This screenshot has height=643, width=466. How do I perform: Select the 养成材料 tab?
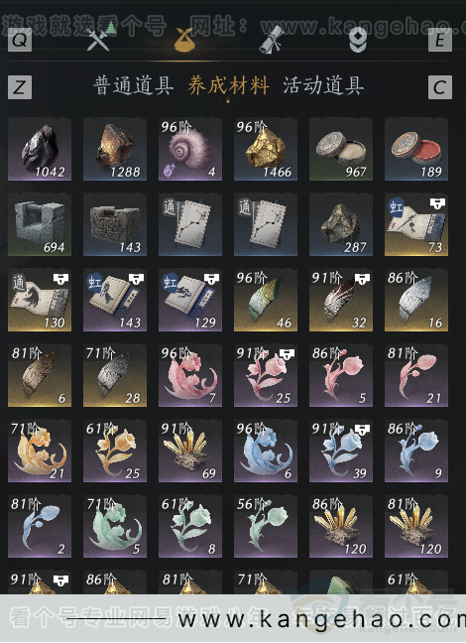[228, 85]
